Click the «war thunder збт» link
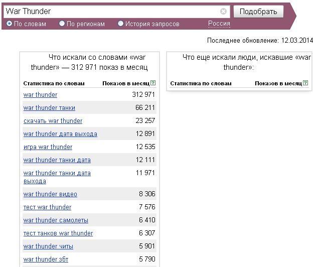This screenshot has height=267, width=319. (46, 259)
